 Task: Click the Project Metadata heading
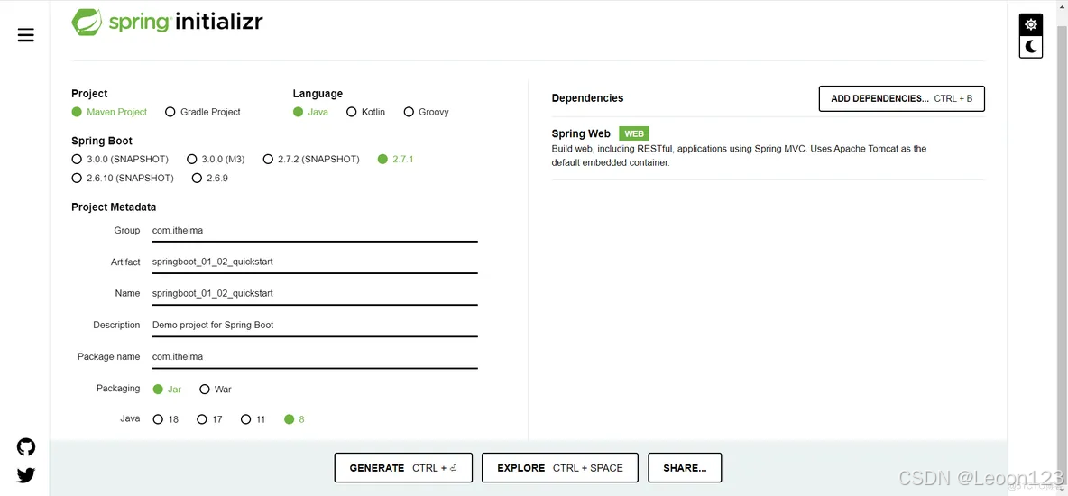[x=114, y=207]
